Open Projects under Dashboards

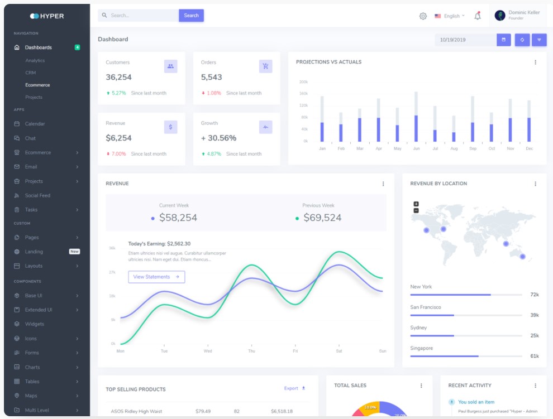coord(34,97)
